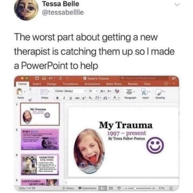Toggle Underline formatting

(x=71, y=98)
